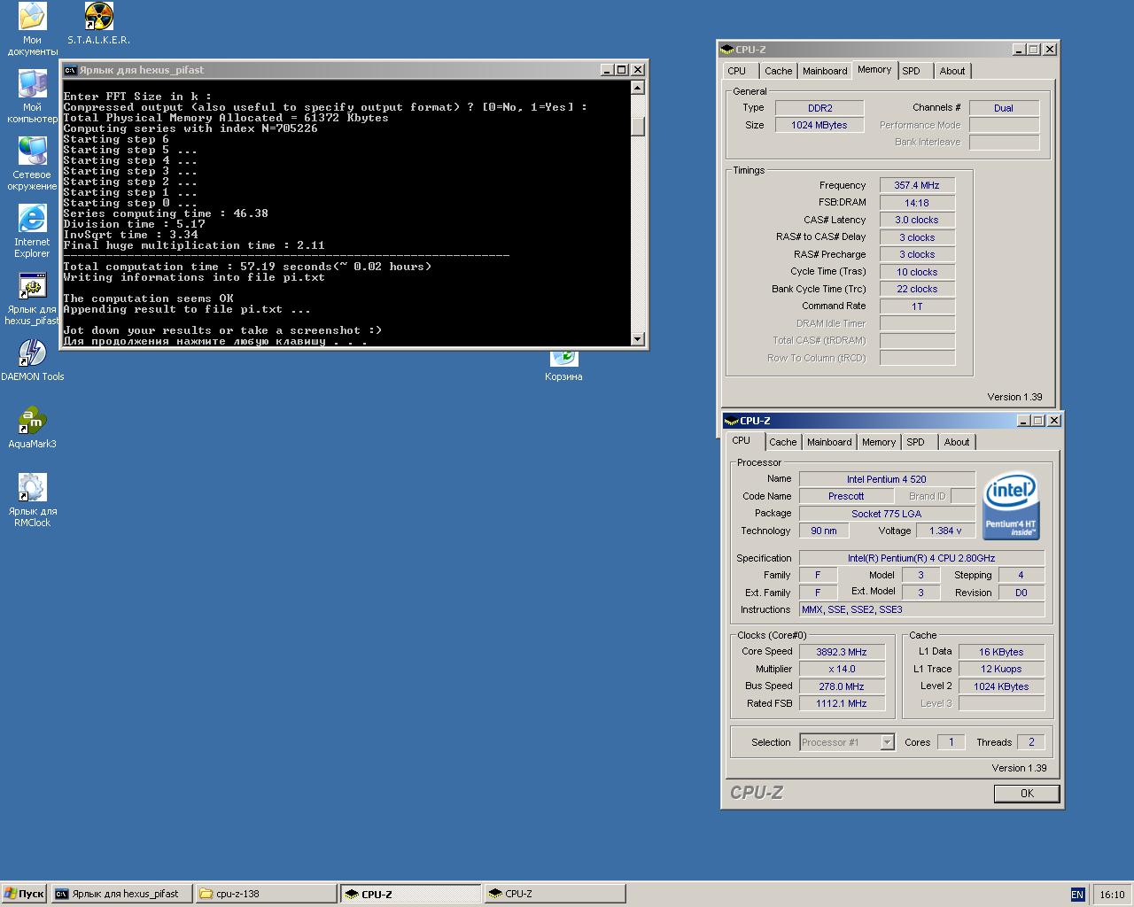1134x907 pixels.
Task: Click the Code Name Prescott field
Action: tap(846, 496)
